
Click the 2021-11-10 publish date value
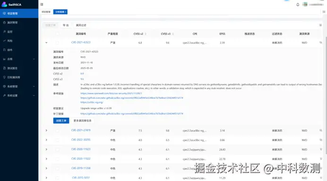pos(86,62)
